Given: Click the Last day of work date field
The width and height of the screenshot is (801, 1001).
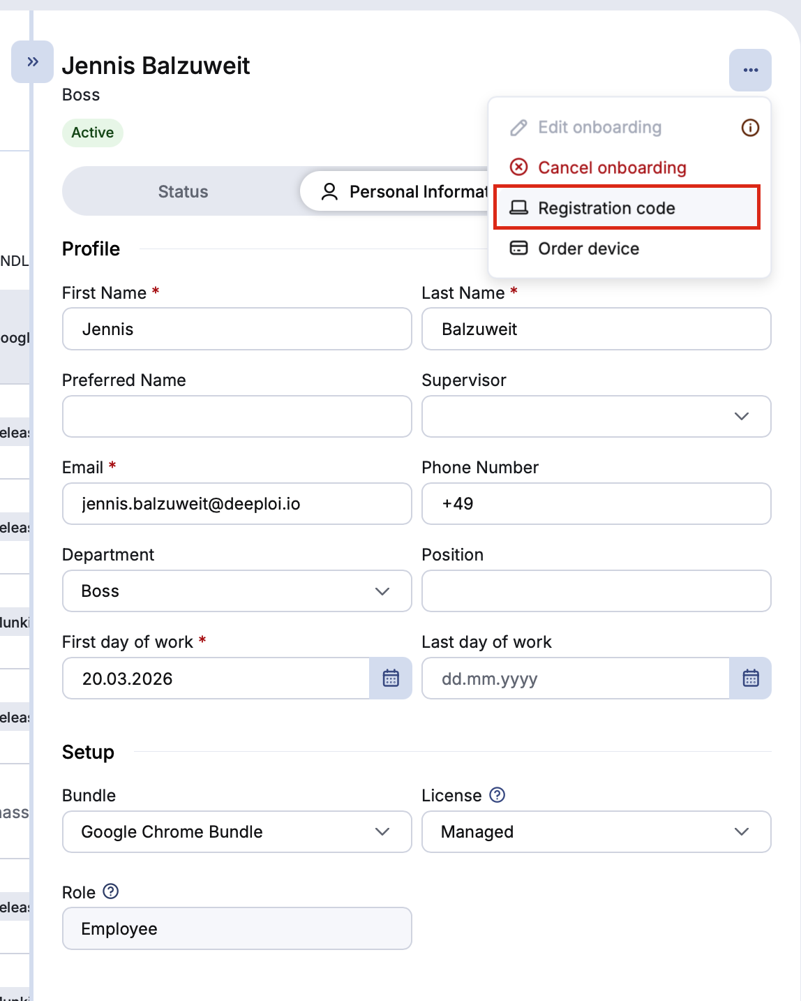Looking at the screenshot, I should [576, 678].
